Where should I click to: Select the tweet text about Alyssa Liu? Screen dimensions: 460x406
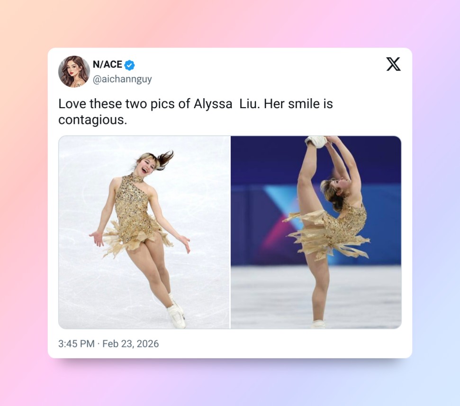pos(195,111)
